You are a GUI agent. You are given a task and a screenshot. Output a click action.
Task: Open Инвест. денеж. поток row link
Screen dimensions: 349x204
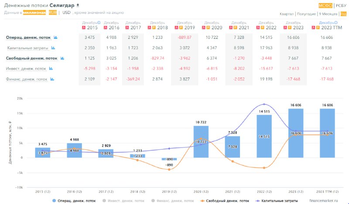pyautogui.click(x=26, y=68)
